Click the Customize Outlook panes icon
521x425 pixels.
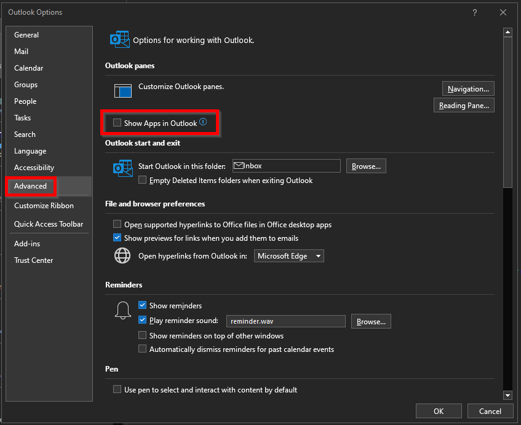click(123, 90)
